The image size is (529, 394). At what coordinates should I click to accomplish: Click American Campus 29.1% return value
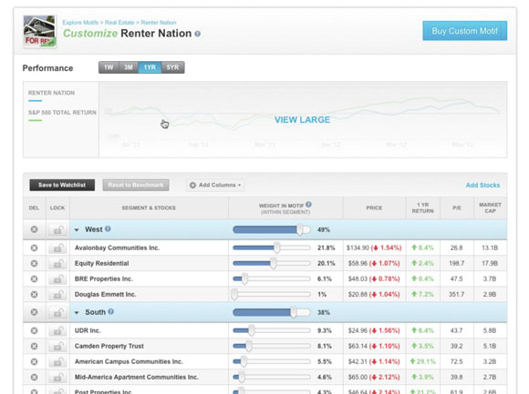tap(422, 362)
